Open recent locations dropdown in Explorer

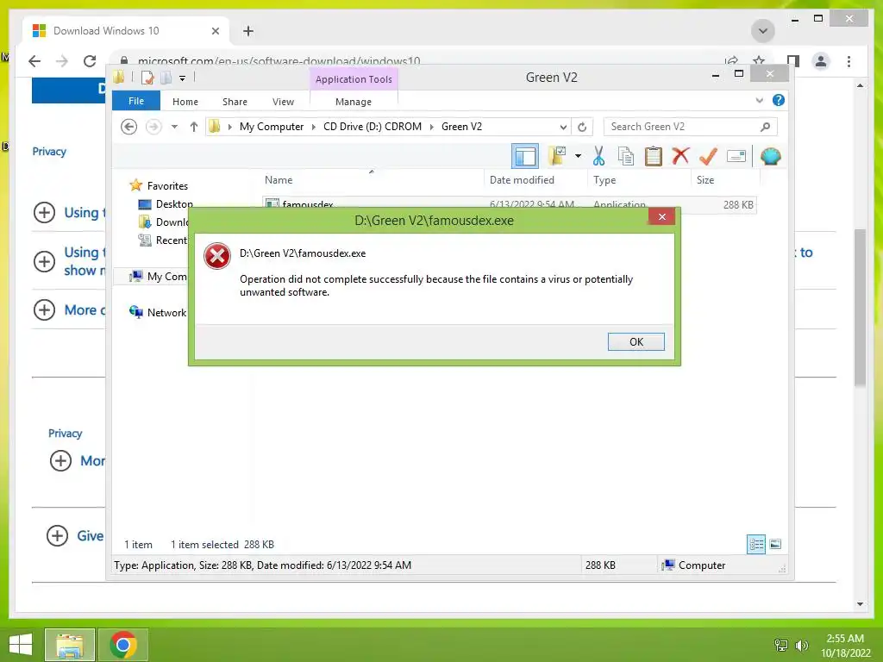174,127
